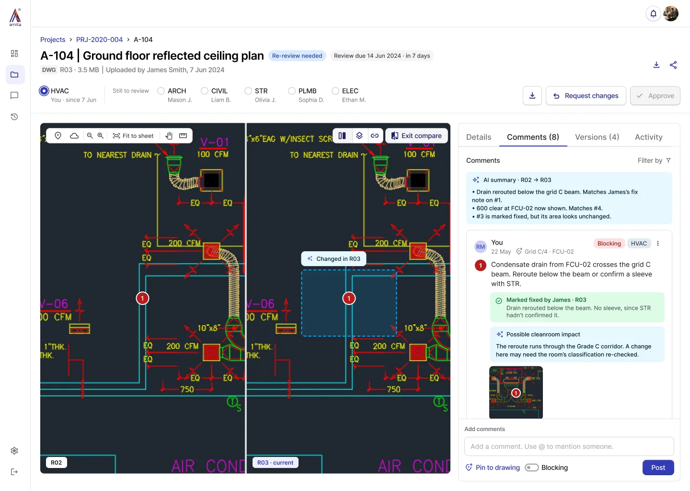Open the Details tab
This screenshot has width=690, height=491.
click(479, 137)
